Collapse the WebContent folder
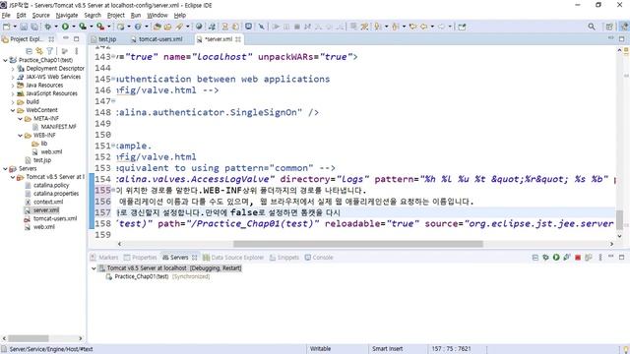The height and width of the screenshot is (354, 630). point(13,110)
